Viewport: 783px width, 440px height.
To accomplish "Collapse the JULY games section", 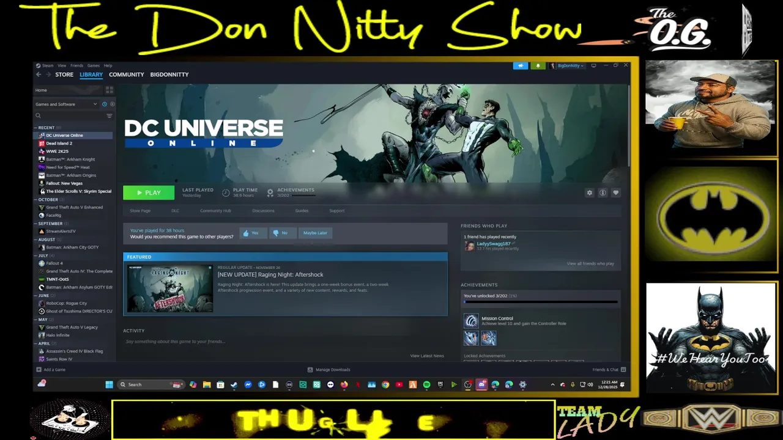I will [x=35, y=255].
